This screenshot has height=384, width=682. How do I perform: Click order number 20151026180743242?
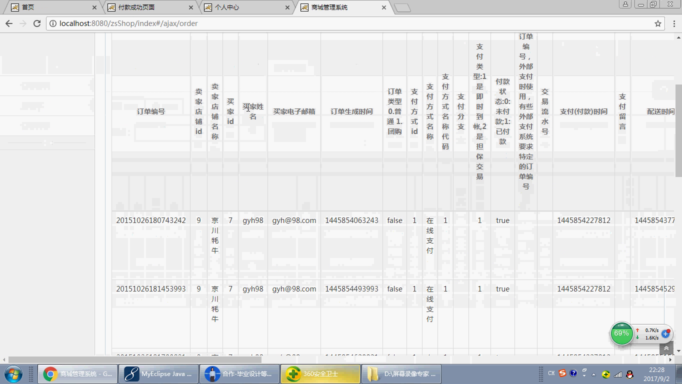click(x=151, y=220)
